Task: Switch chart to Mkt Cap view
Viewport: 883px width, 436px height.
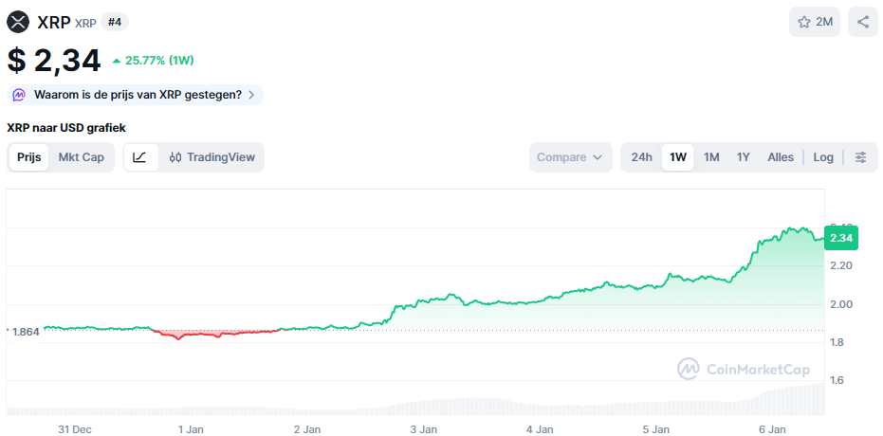Action: pos(82,157)
